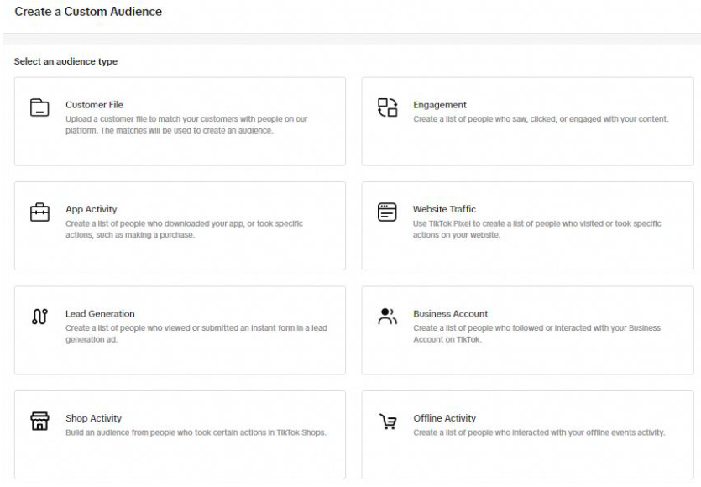
Task: Pick the Lead Generation title
Action: click(100, 314)
